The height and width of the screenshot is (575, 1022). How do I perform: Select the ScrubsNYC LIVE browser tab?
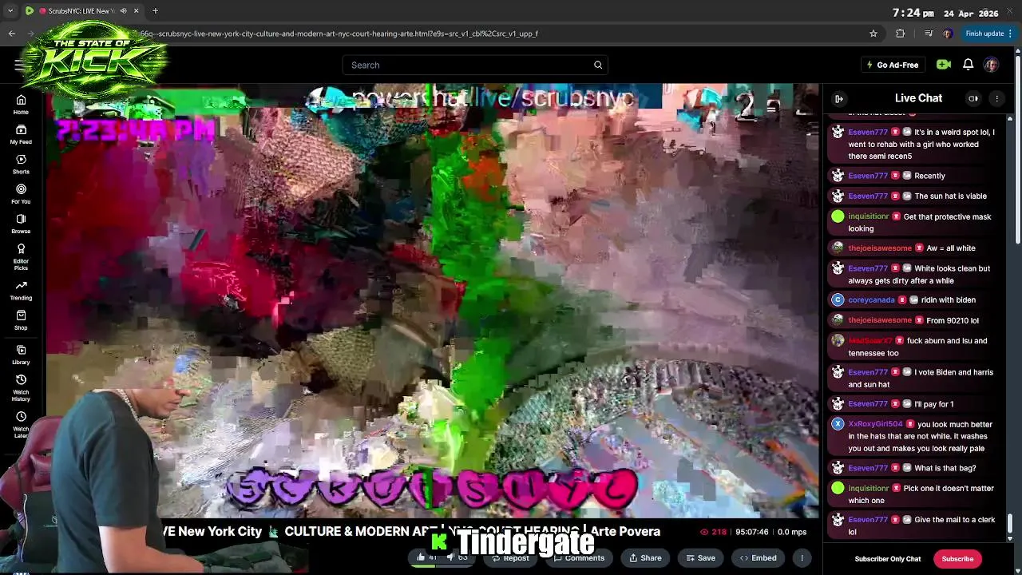tap(82, 10)
